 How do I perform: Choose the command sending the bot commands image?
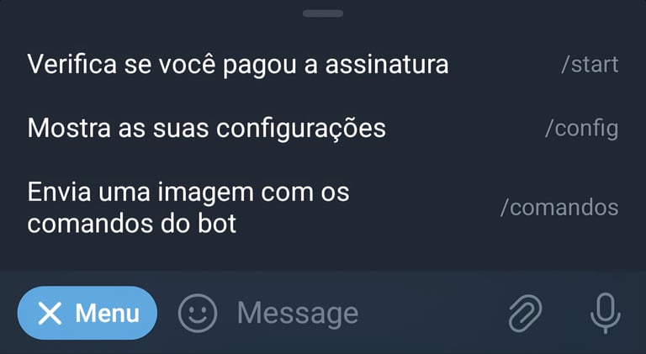[323, 208]
